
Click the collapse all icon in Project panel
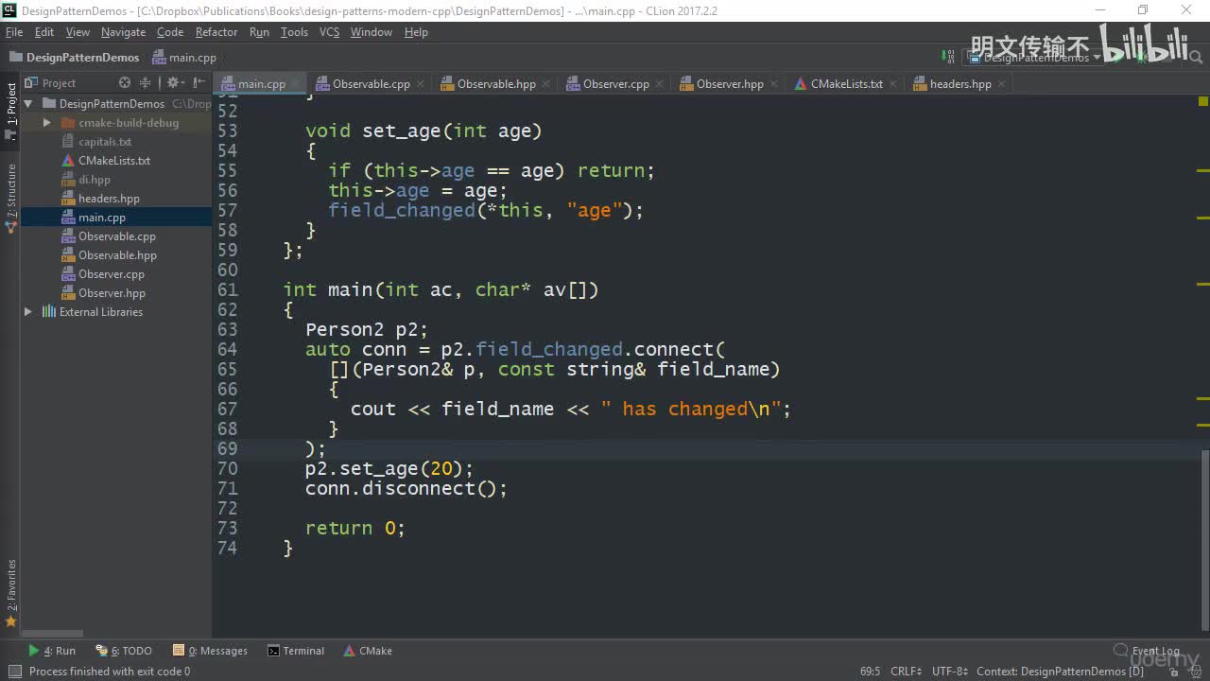pos(145,83)
